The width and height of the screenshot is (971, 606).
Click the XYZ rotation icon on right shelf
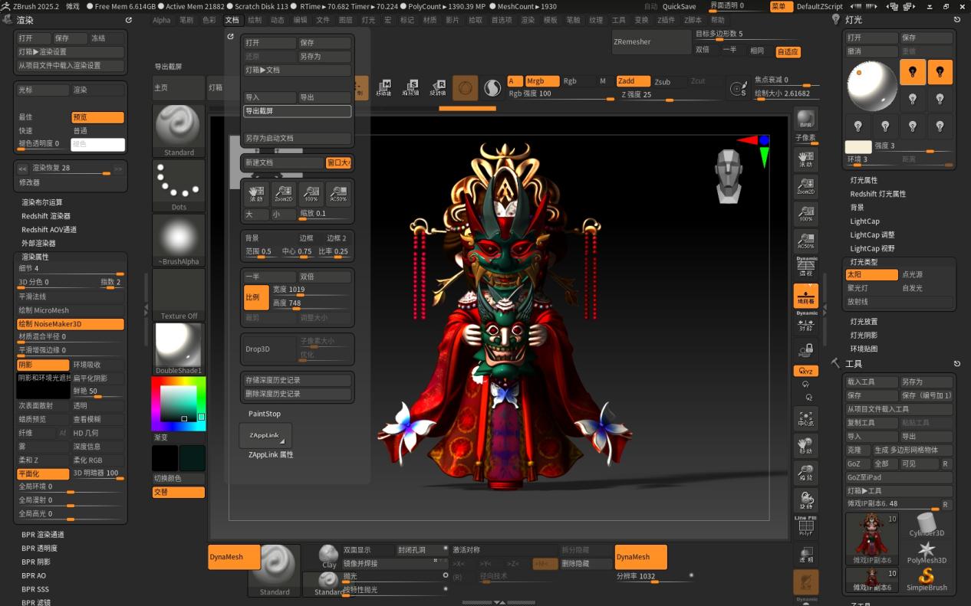coord(805,371)
